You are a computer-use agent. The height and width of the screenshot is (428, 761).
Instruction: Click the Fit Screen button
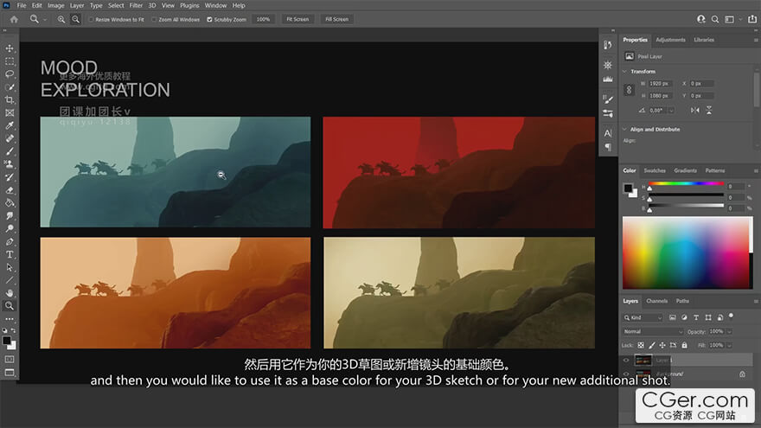pyautogui.click(x=297, y=19)
